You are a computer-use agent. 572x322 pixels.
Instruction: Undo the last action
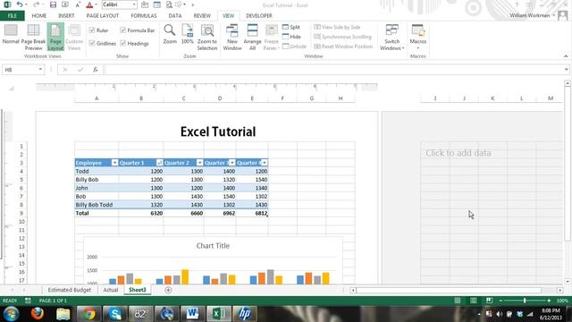coord(20,4)
